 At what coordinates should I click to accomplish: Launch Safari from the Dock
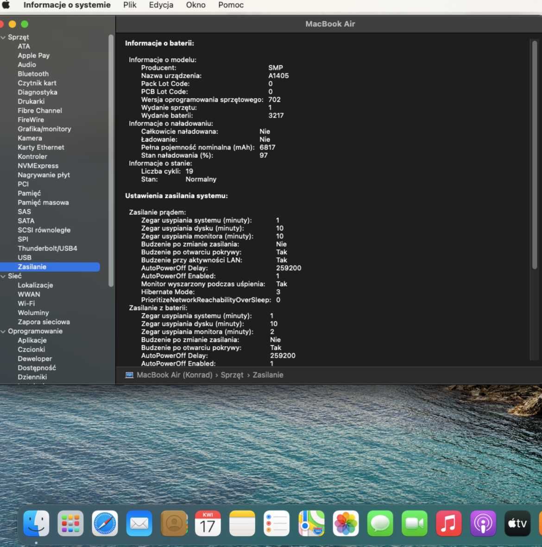point(105,523)
